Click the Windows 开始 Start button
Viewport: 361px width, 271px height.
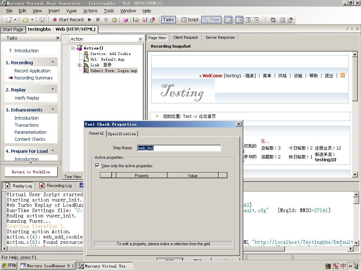click(9, 265)
